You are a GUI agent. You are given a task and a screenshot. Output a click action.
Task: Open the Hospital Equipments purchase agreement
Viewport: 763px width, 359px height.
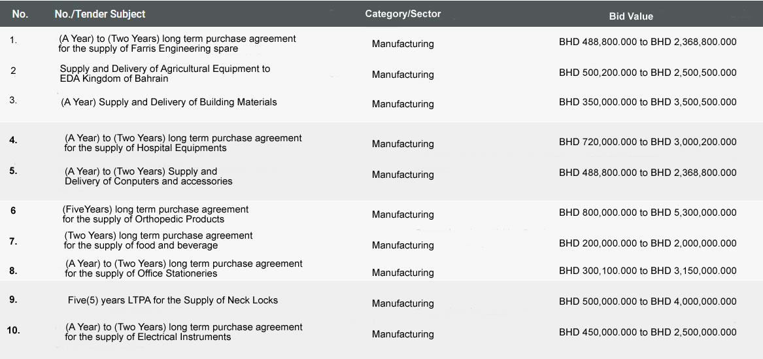click(x=183, y=143)
